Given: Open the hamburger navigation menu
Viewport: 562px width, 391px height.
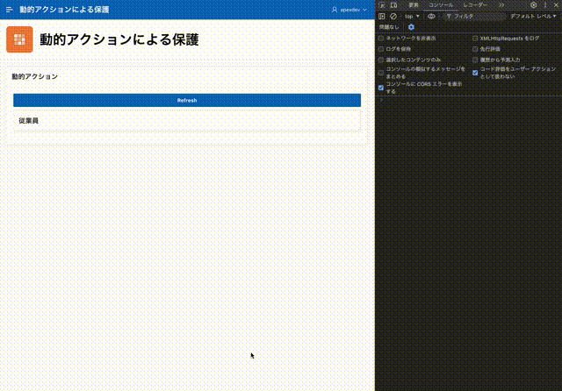Looking at the screenshot, I should tap(10, 10).
